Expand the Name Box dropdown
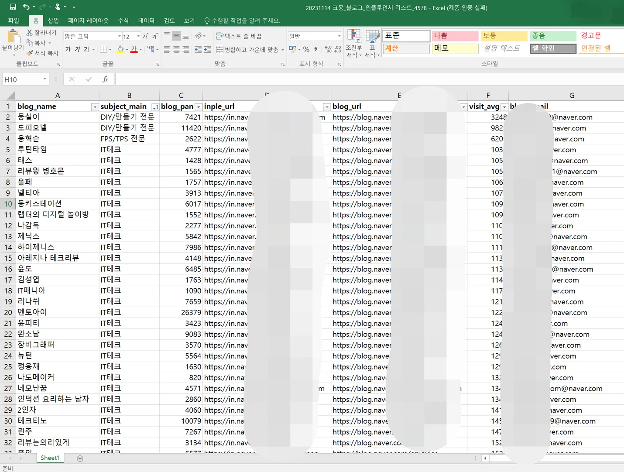Image resolution: width=624 pixels, height=472 pixels. [x=45, y=79]
